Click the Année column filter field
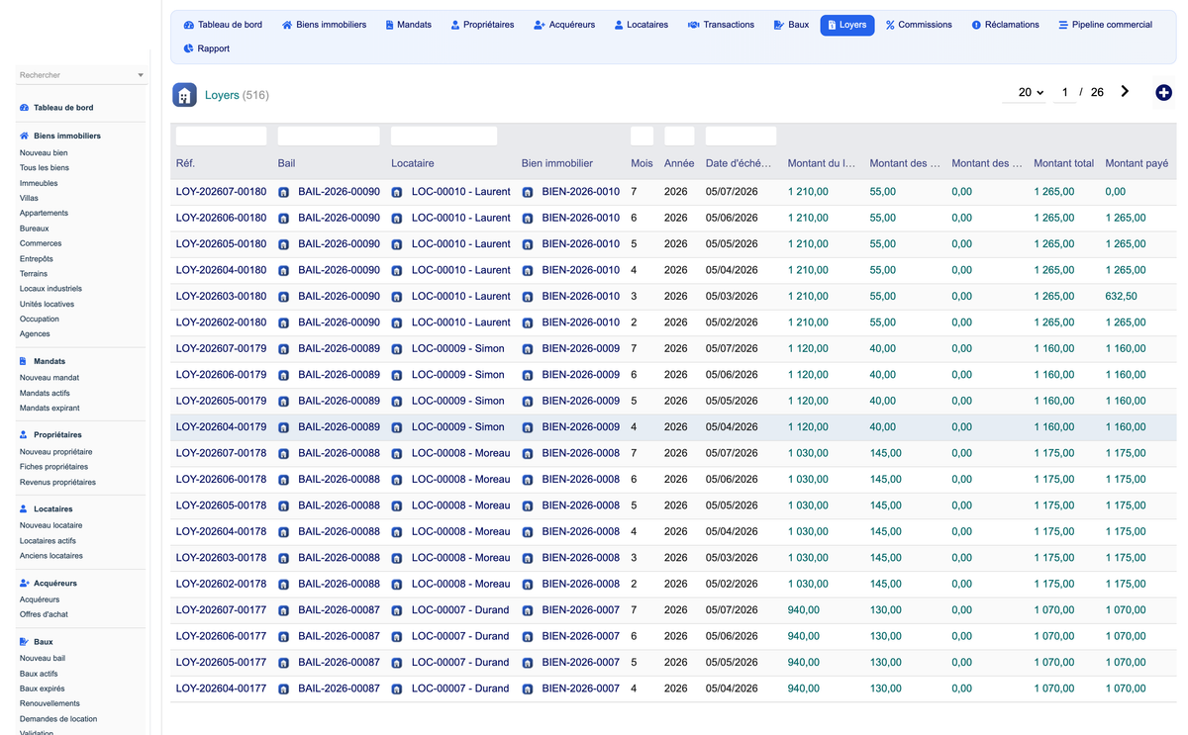 pos(679,137)
